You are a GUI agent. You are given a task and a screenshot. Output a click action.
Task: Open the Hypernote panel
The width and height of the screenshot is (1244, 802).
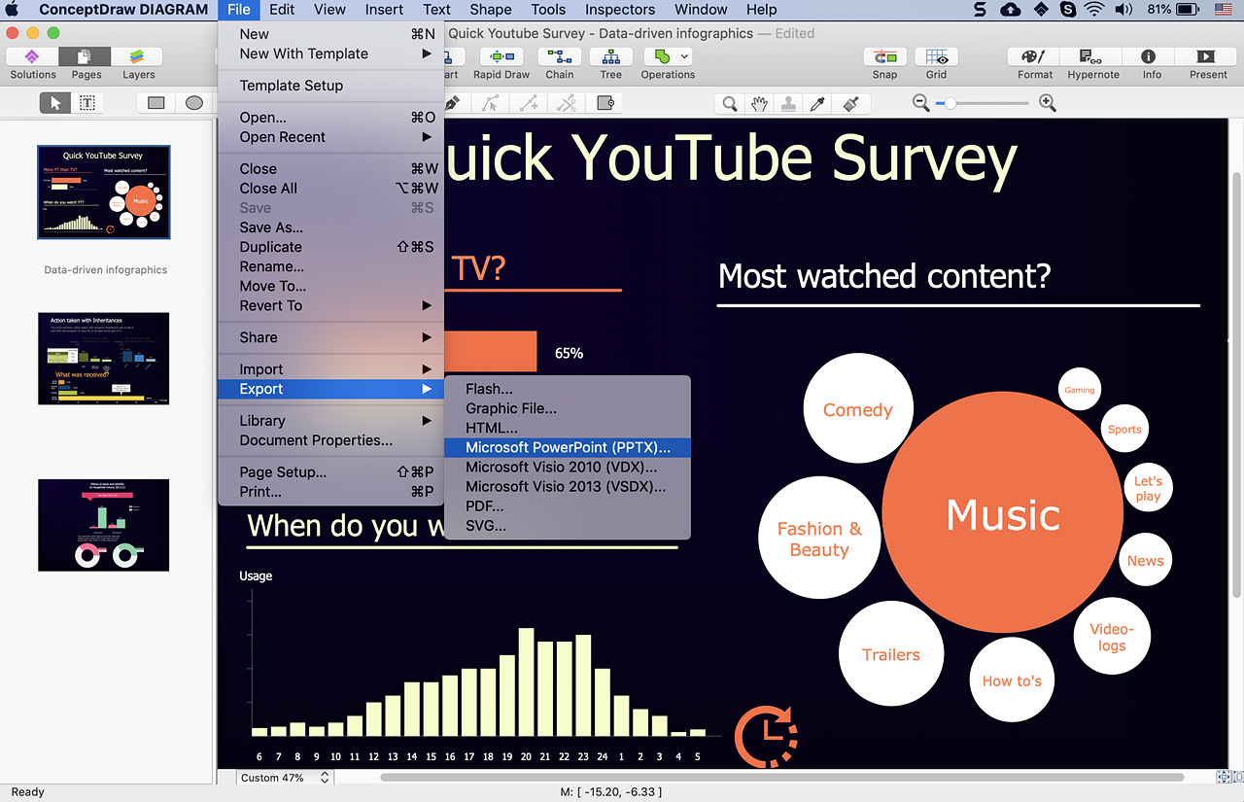[x=1093, y=64]
